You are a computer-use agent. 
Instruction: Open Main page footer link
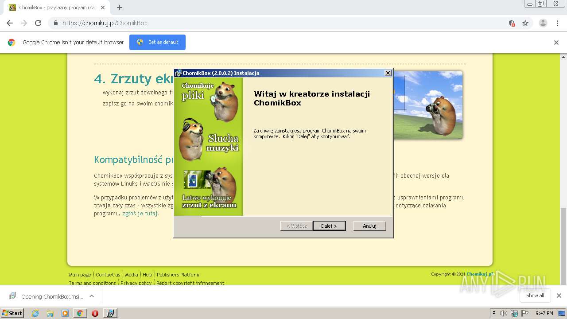pyautogui.click(x=80, y=275)
